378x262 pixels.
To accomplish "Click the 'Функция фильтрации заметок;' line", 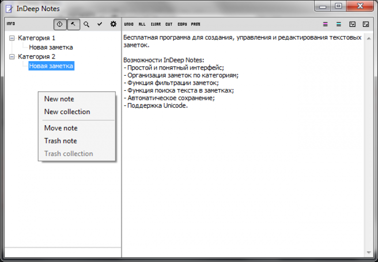I will tap(171, 83).
